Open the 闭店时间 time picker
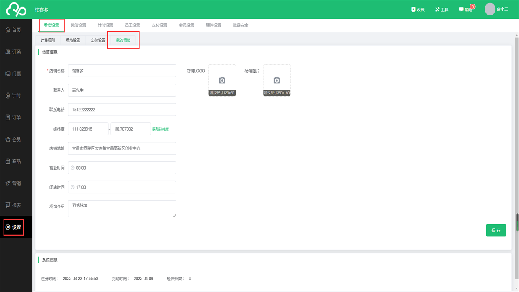This screenshot has height=292, width=519. coord(122,187)
